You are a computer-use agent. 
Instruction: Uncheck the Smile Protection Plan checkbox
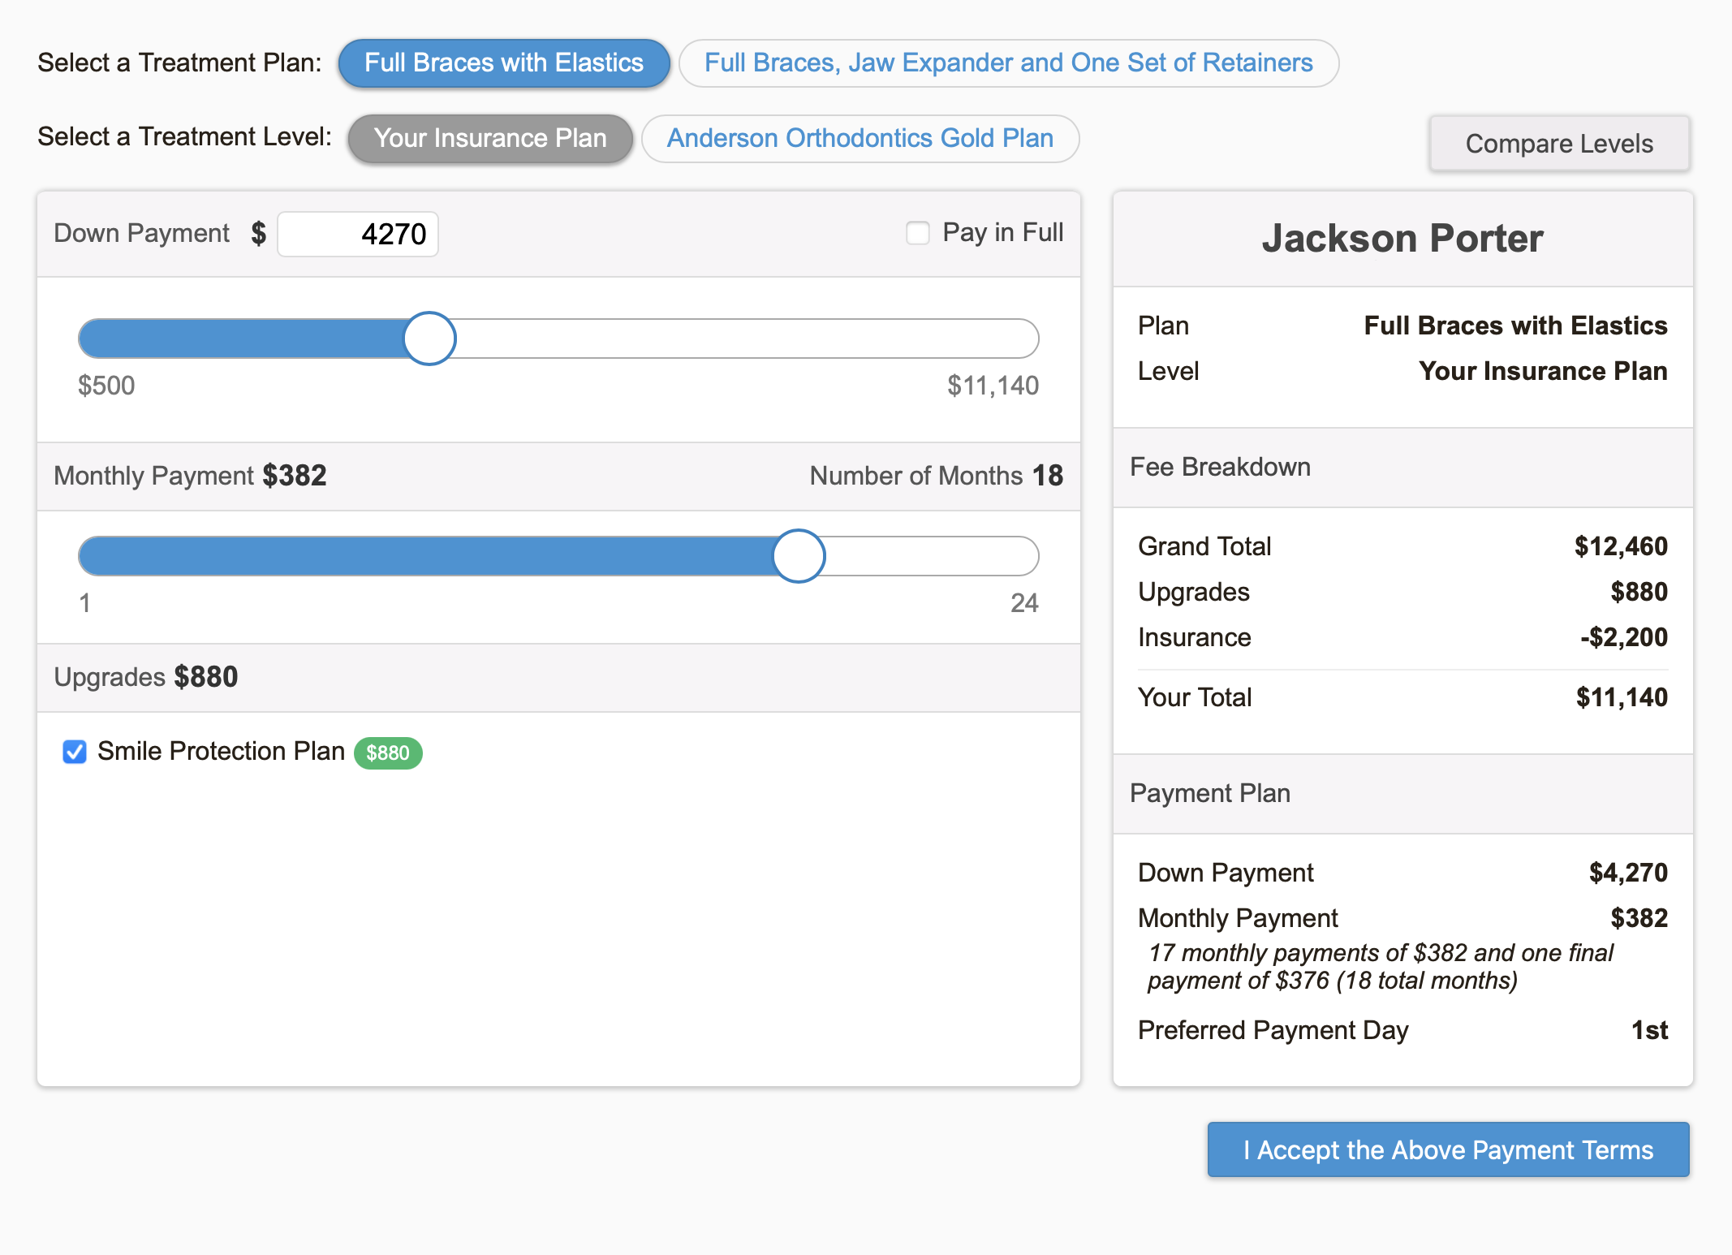(x=75, y=752)
